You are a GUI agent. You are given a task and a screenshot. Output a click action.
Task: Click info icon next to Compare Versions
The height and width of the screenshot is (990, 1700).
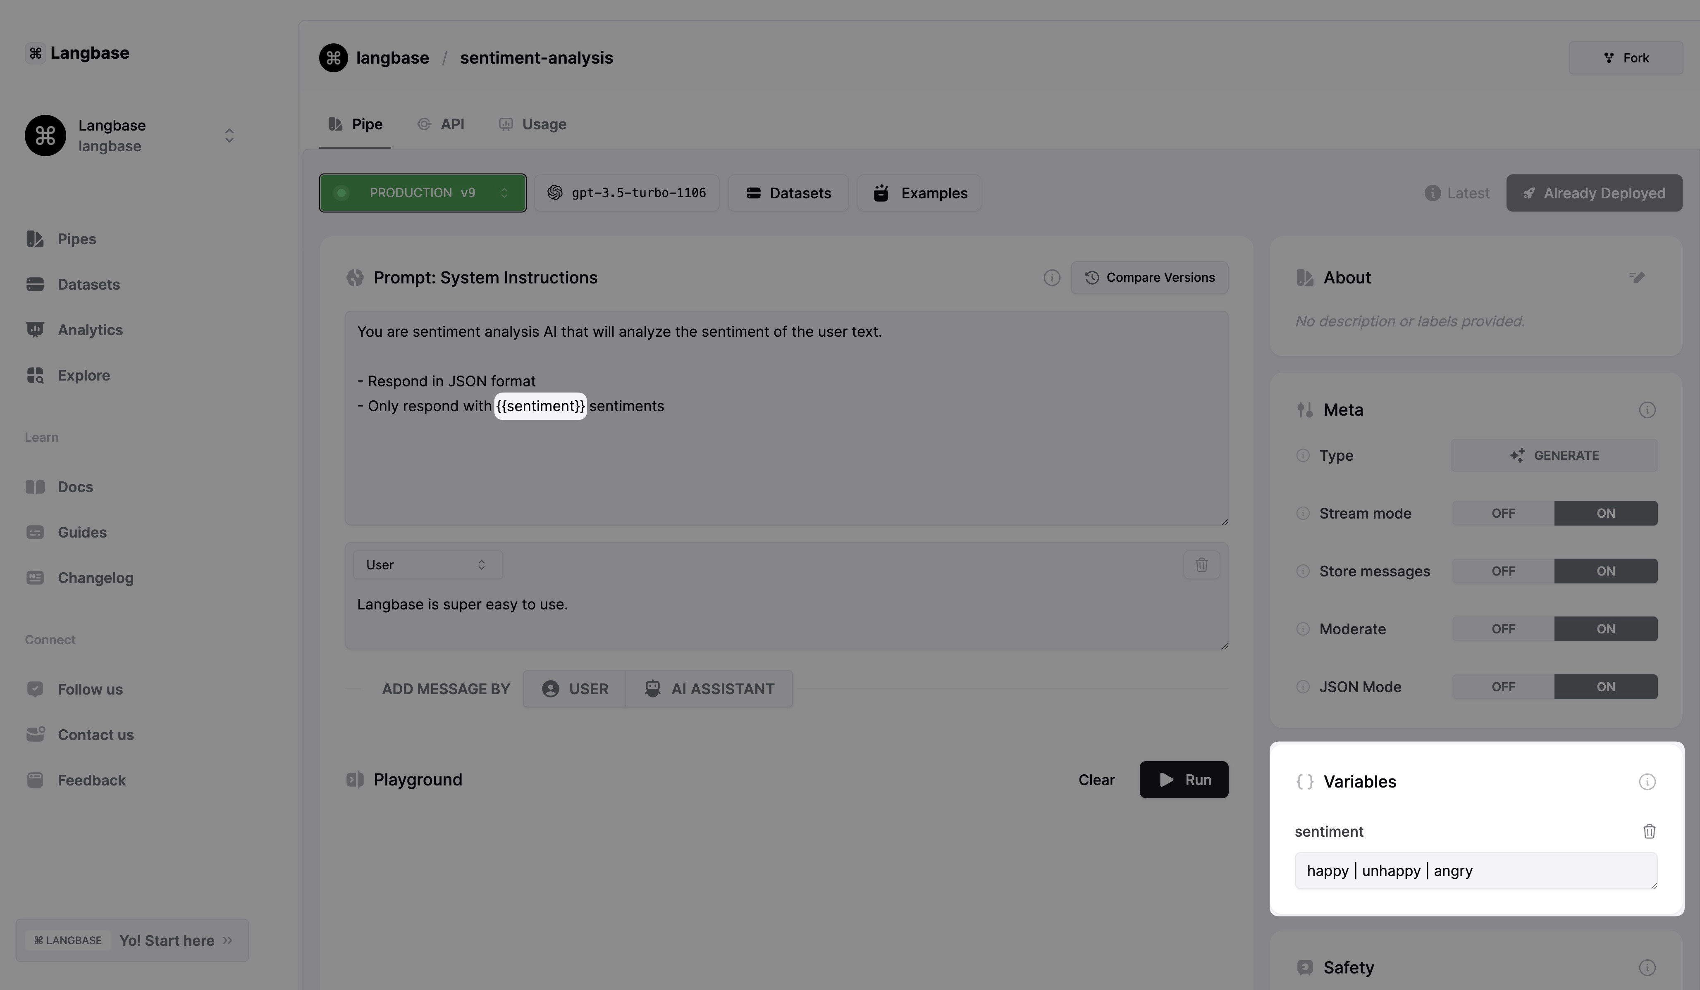[x=1051, y=278]
